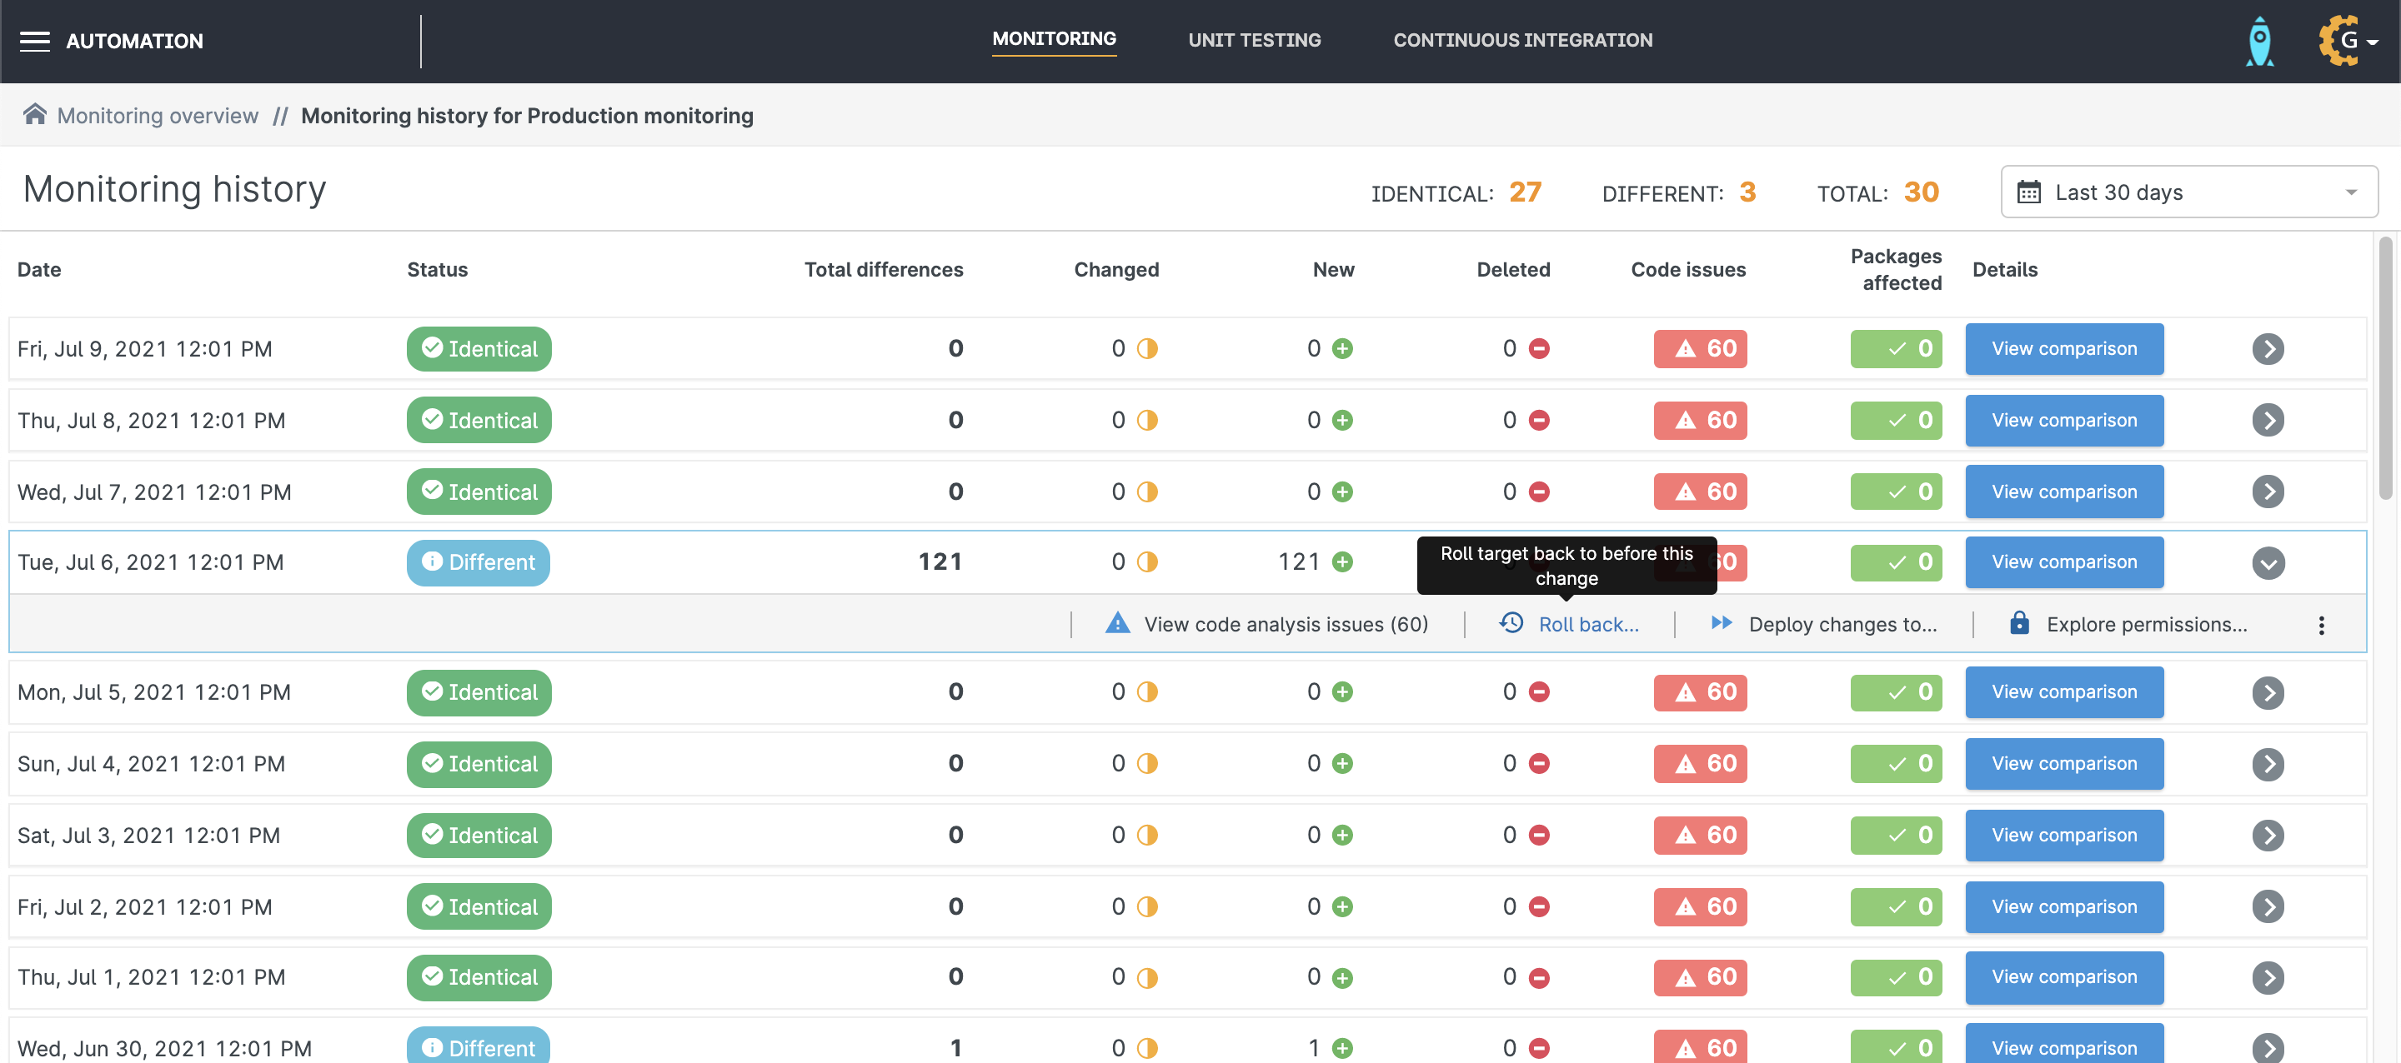2401x1063 pixels.
Task: View comparison for Fri, Jul 9, 2021
Action: click(2063, 348)
